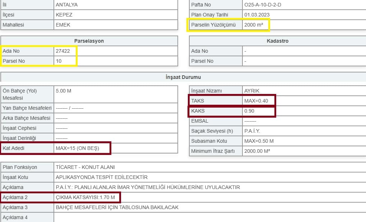Select Minimum İfraz Şartı 2000.00 M² cell
This screenshot has height=222, width=366.
[x=257, y=151]
